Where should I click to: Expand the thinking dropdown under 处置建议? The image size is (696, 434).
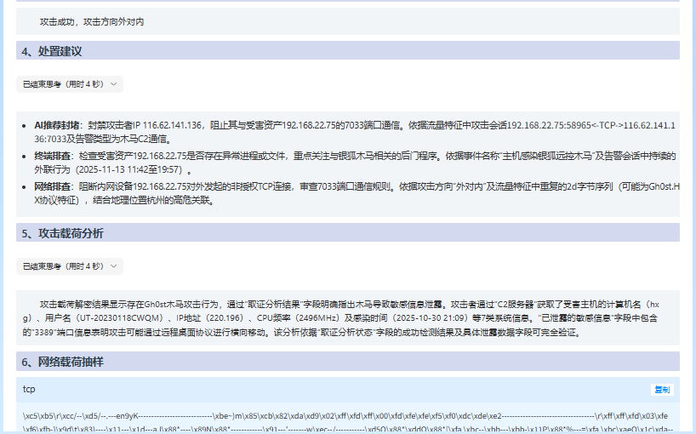tap(70, 84)
